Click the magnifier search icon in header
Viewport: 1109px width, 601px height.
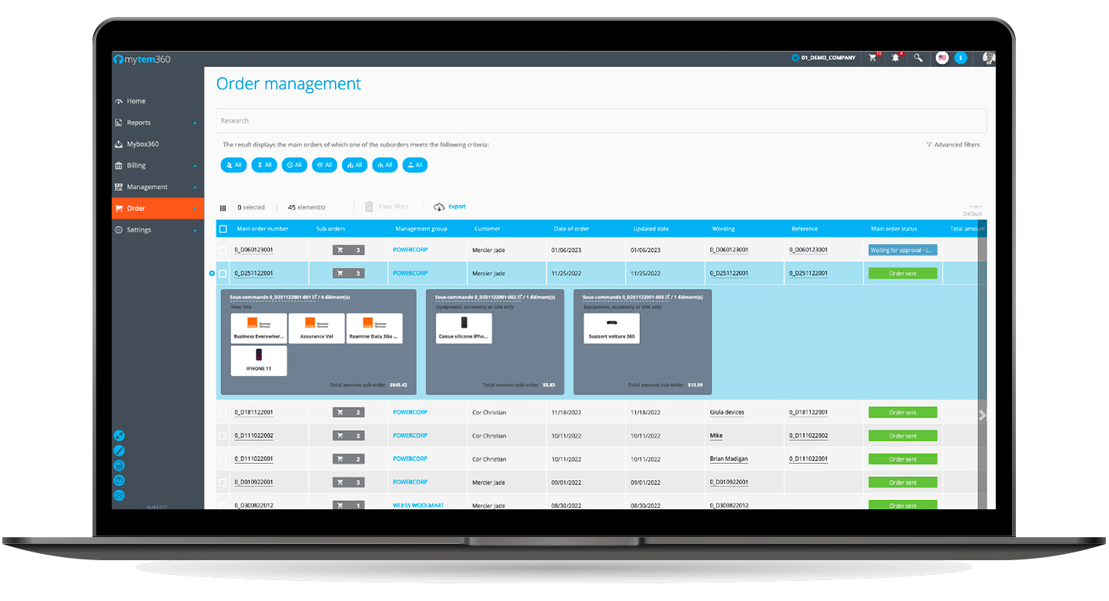pyautogui.click(x=918, y=58)
